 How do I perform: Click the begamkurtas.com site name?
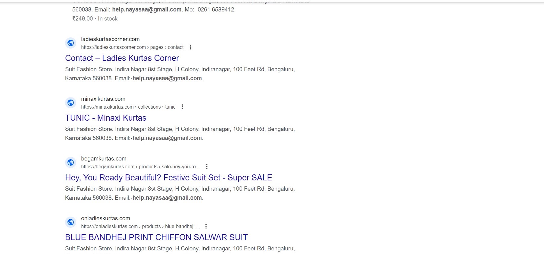tap(104, 158)
